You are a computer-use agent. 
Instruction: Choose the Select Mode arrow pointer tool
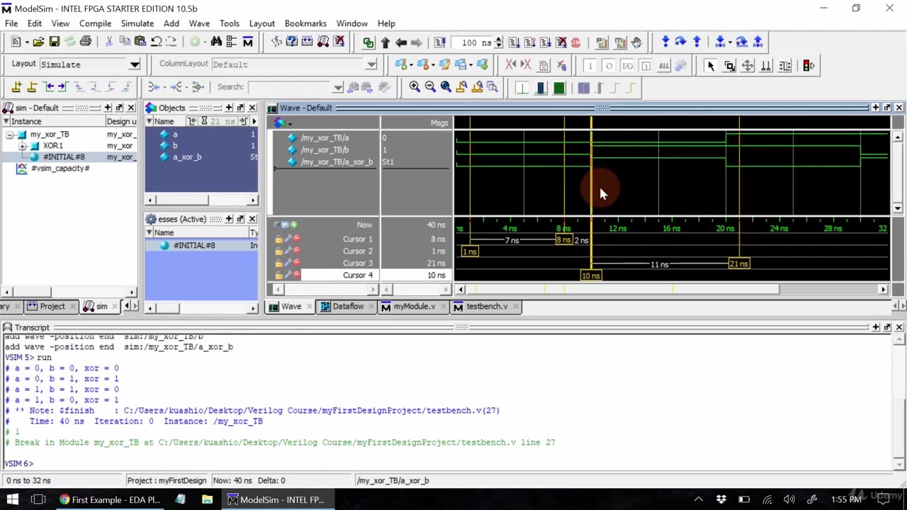(711, 66)
